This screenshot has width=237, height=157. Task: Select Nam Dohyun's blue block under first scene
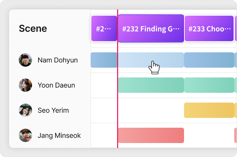pyautogui.click(x=104, y=60)
